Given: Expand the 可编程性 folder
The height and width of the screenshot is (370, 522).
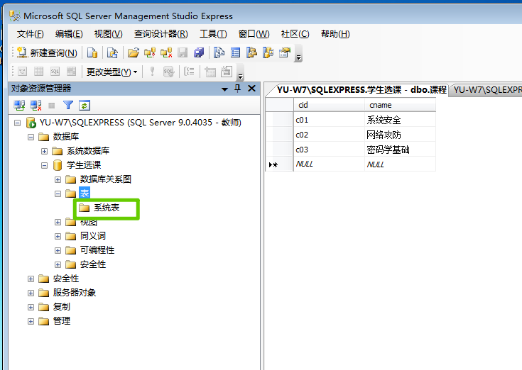Looking at the screenshot, I should [58, 250].
